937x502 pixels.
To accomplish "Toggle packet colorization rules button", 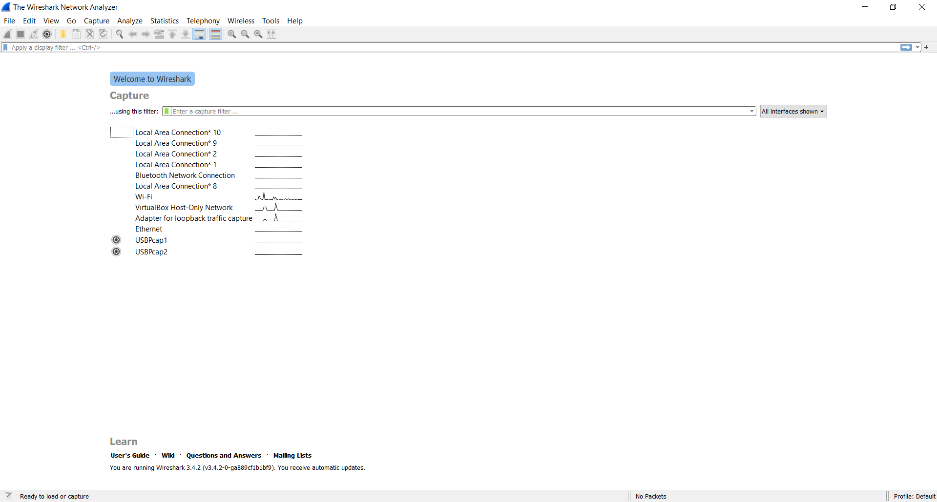I will click(x=215, y=34).
